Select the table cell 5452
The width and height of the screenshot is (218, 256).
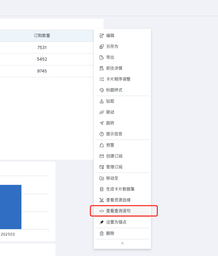coord(42,59)
